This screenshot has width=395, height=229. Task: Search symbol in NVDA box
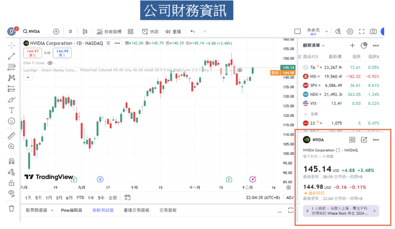pyautogui.click(x=32, y=32)
